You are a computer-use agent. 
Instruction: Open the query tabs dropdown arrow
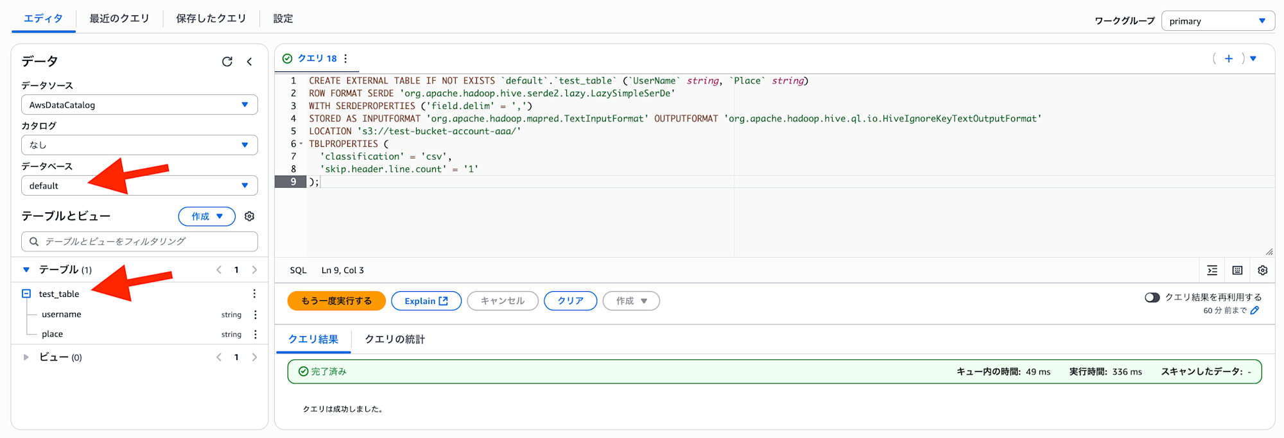tap(1253, 58)
